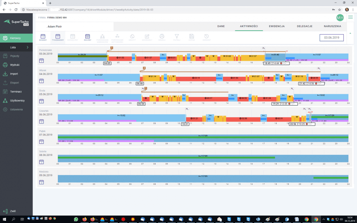Open the Wydruki section in sidebar
357x223 pixels.
[x=15, y=65]
